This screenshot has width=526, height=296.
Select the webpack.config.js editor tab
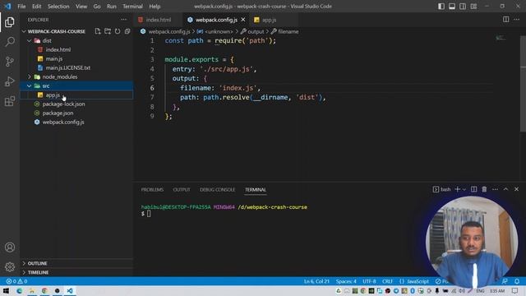pos(216,20)
